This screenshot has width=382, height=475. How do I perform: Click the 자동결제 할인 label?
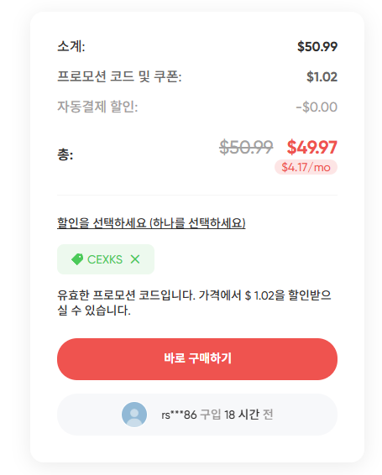coord(97,107)
